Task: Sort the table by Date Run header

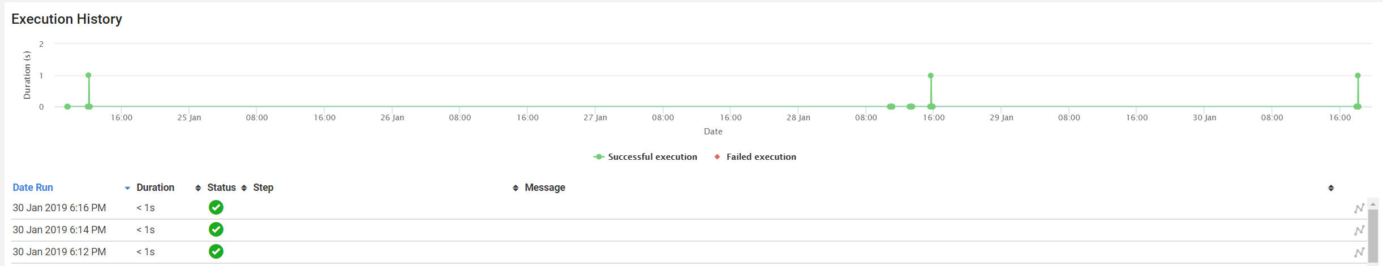Action: click(33, 187)
